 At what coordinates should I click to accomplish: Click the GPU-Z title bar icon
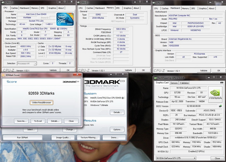click(155, 78)
